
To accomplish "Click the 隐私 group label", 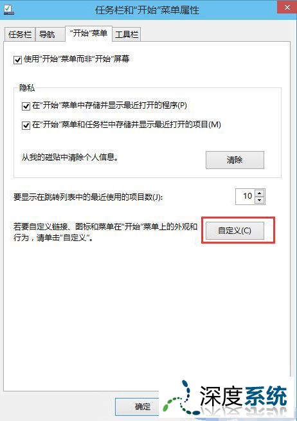I will click(x=27, y=88).
